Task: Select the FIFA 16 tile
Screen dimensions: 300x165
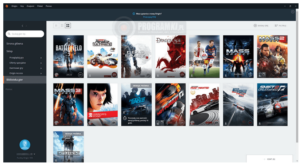Action: point(204,56)
